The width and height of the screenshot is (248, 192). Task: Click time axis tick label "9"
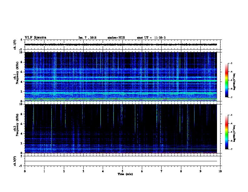pos(200,171)
